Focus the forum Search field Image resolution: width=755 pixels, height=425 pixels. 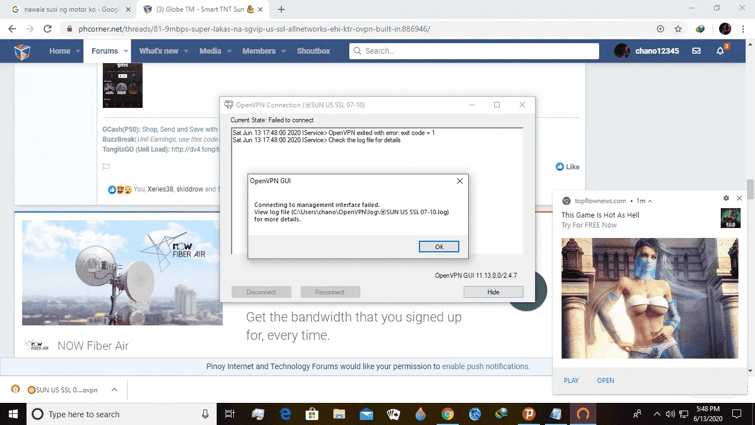point(474,51)
